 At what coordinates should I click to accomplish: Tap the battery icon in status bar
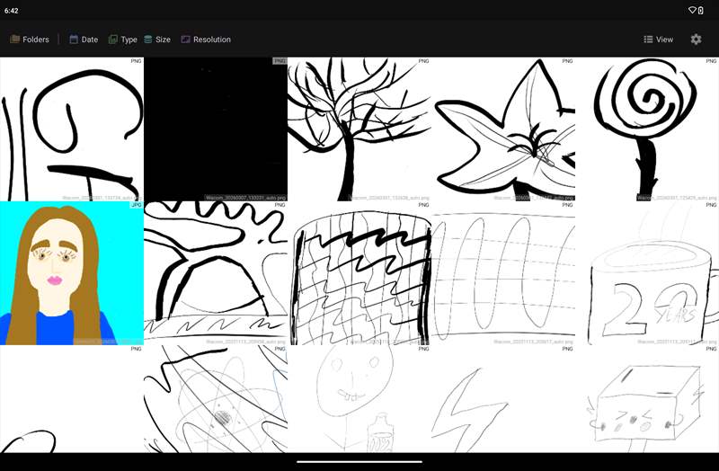click(701, 10)
